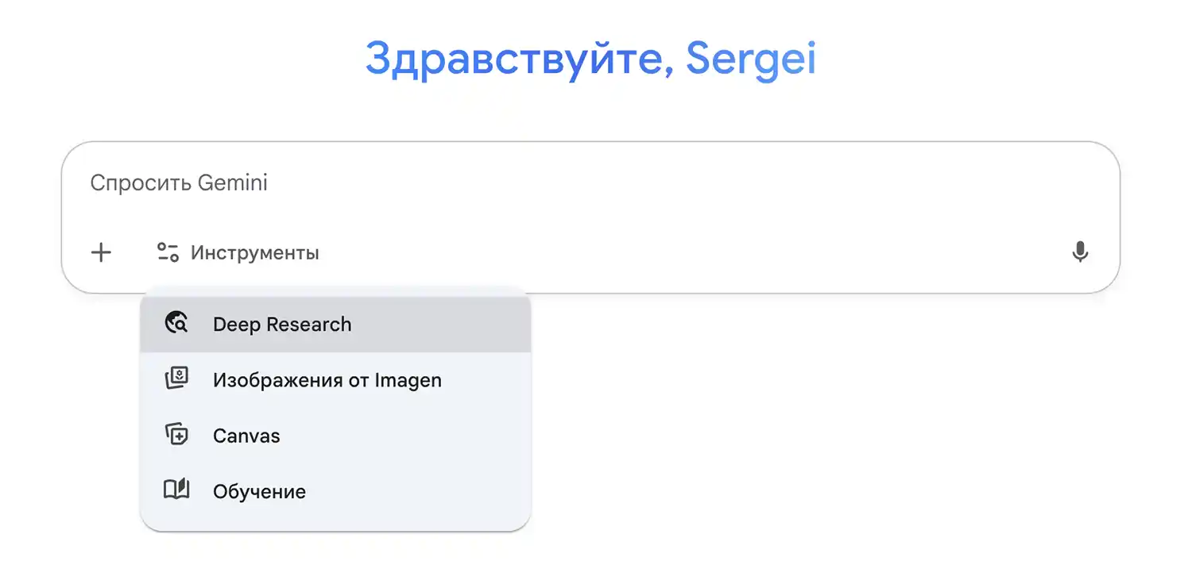The image size is (1192, 584).
Task: Click the open-book icon beside Обучение
Action: (x=176, y=490)
